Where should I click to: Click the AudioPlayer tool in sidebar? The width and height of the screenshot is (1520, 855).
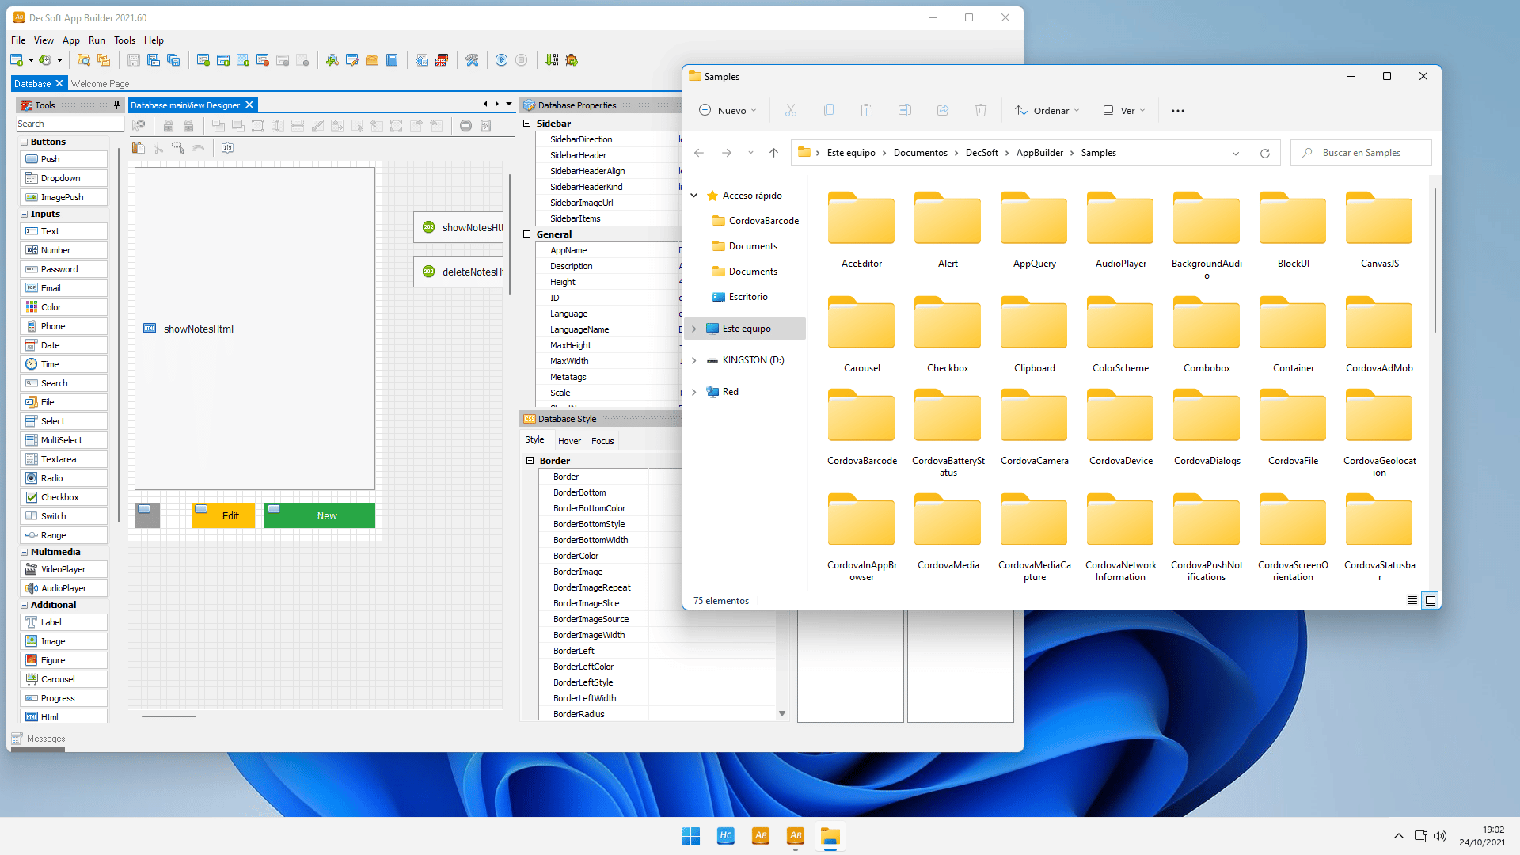(63, 587)
